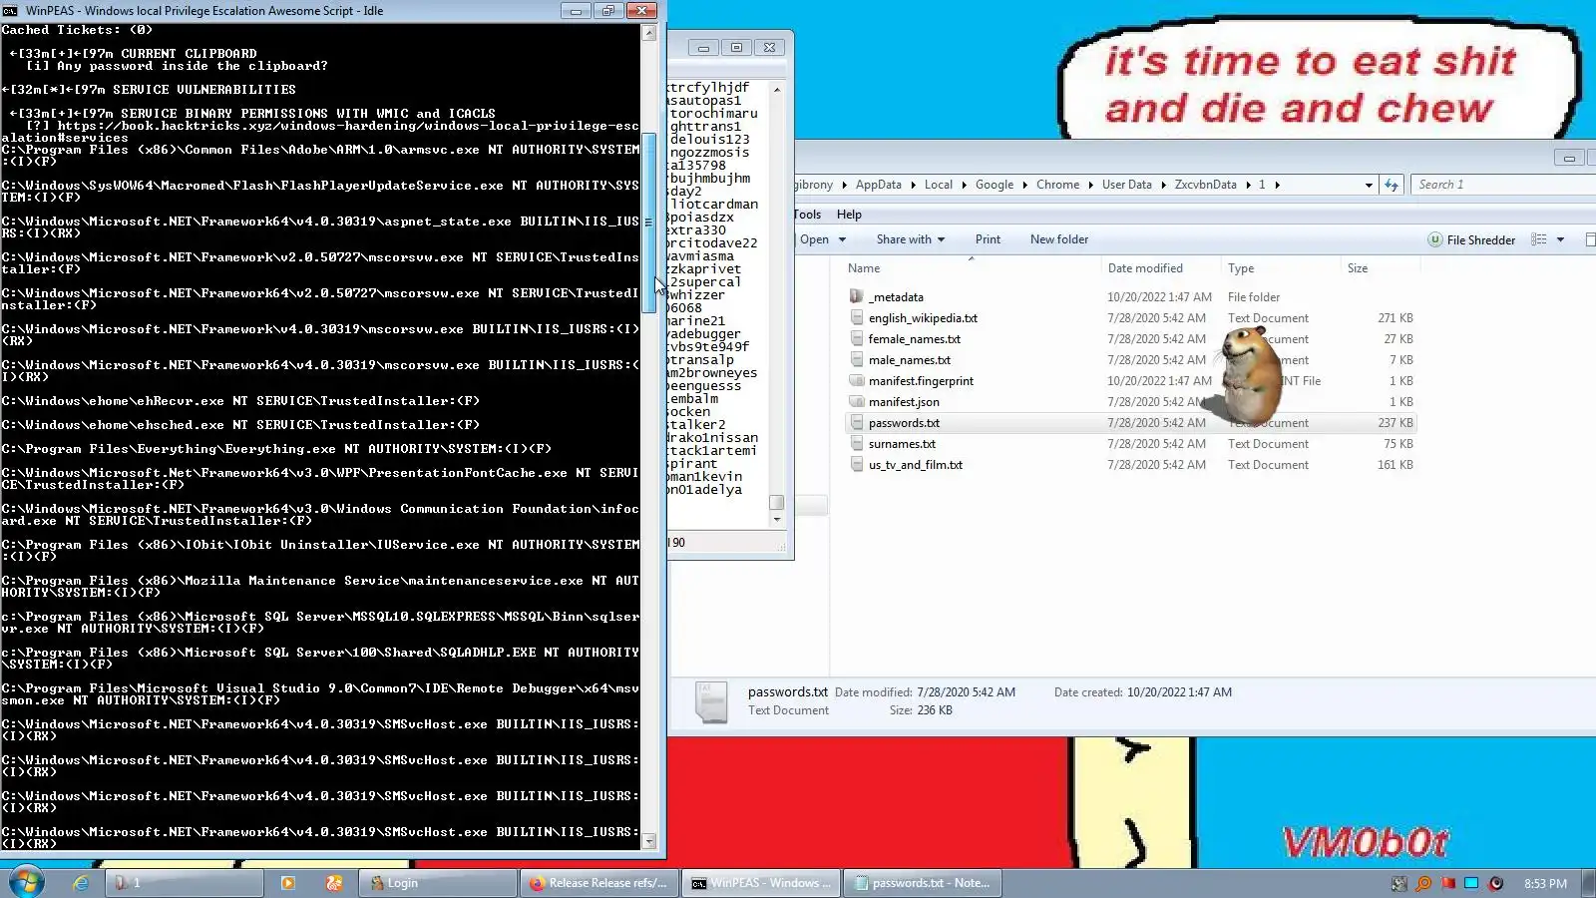The image size is (1596, 898).
Task: Switch to the Firefox Release taskbar window
Action: (599, 883)
